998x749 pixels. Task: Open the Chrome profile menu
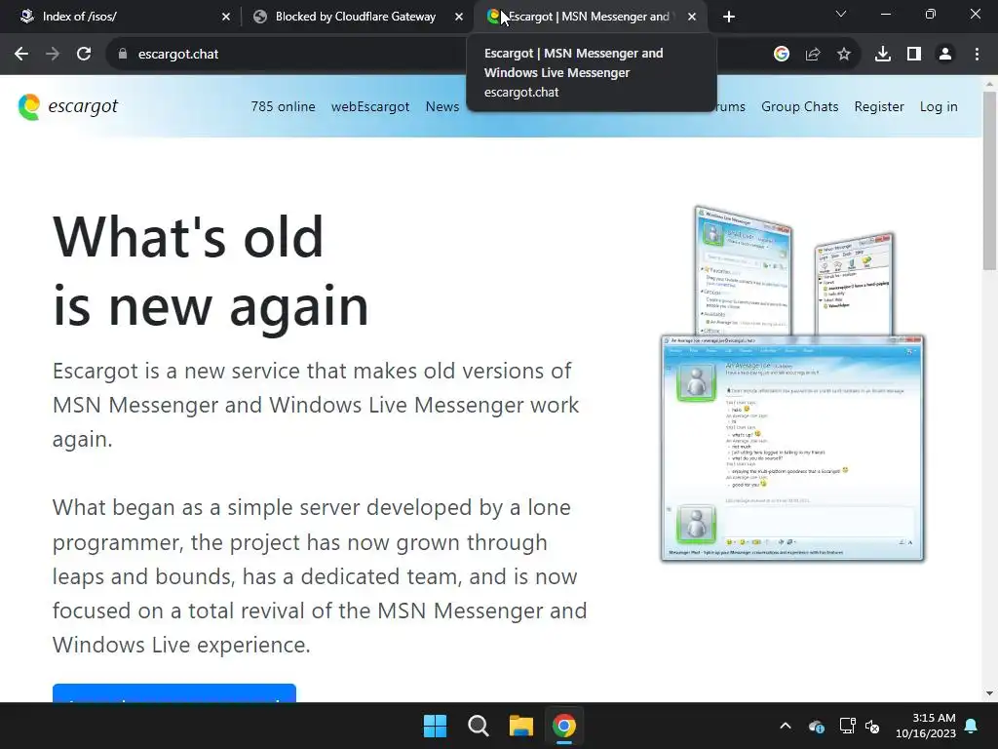945,55
